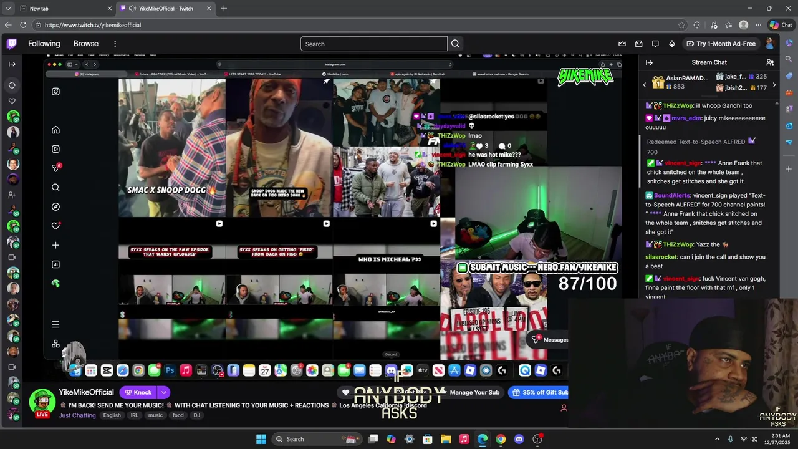The image size is (798, 449).
Task: Open chat community users icon
Action: 770,62
